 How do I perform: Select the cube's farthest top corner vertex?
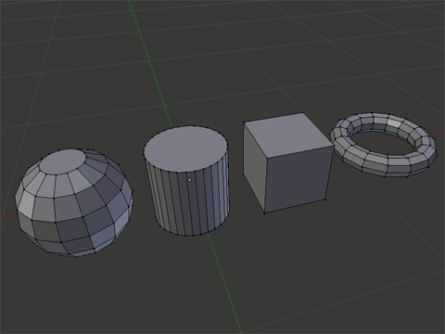(x=303, y=113)
